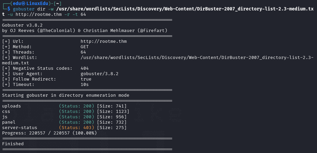Click the uploads directory result
Viewport: 317px width, 153px height.
11,106
